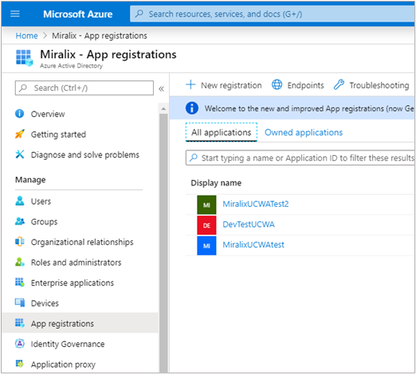Open the MiralixUCWATest2 application link
Viewport: 416px width, 374px height.
tap(256, 204)
